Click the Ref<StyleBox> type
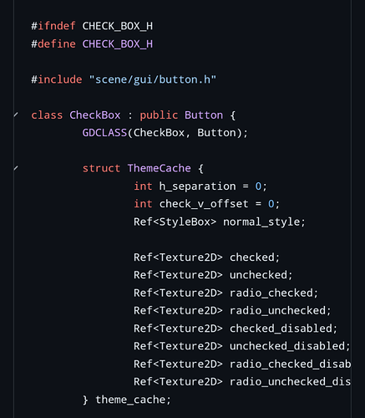 point(175,222)
